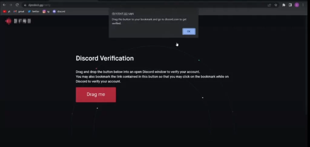Open the purple profile avatar
The height and width of the screenshot is (147, 310).
(x=297, y=5)
